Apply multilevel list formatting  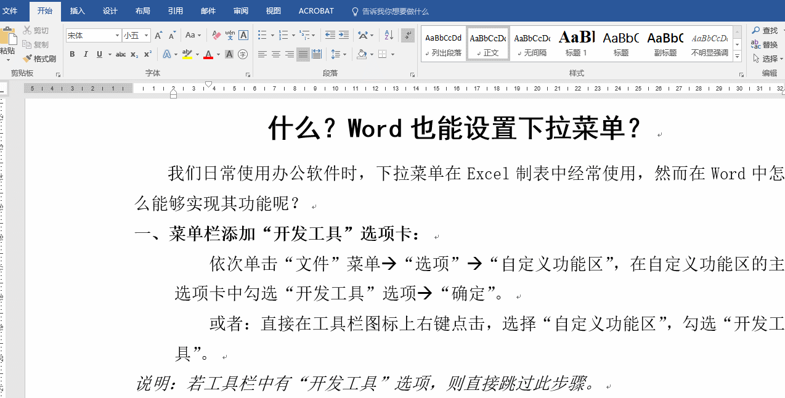point(304,35)
